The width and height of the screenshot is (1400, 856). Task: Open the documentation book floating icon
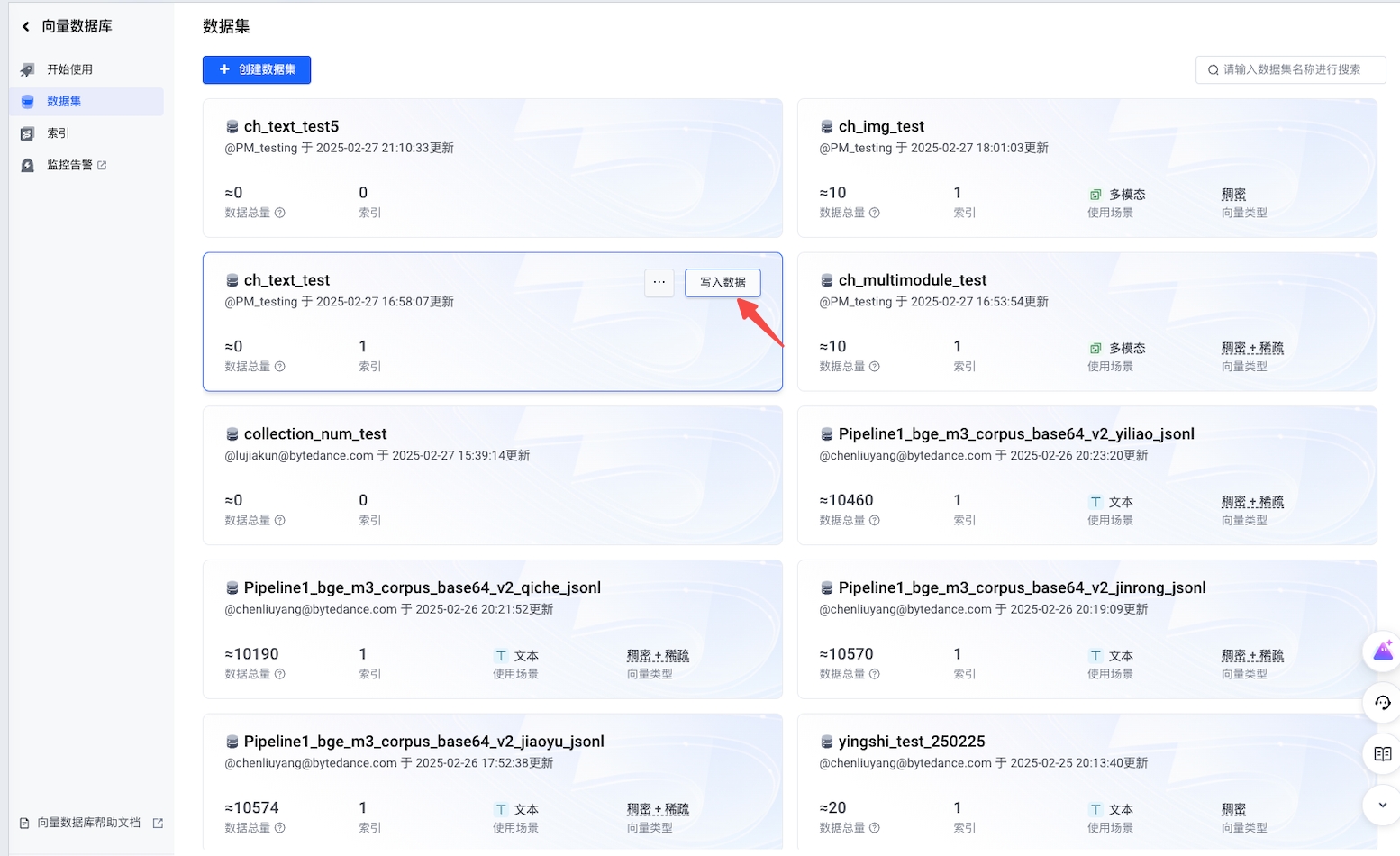tap(1383, 754)
